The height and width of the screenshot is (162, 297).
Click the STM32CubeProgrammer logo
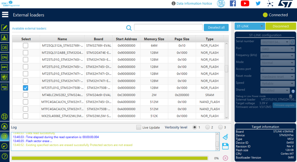(11, 3)
